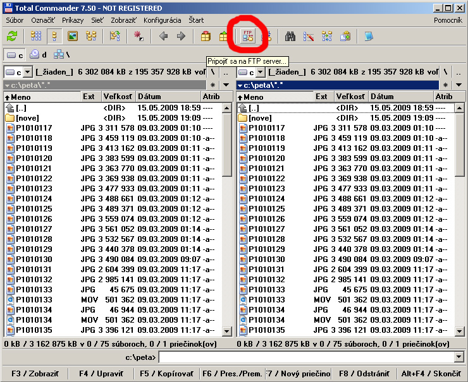Click F4 / Upraviť button
The image size is (468, 382).
[x=101, y=374]
